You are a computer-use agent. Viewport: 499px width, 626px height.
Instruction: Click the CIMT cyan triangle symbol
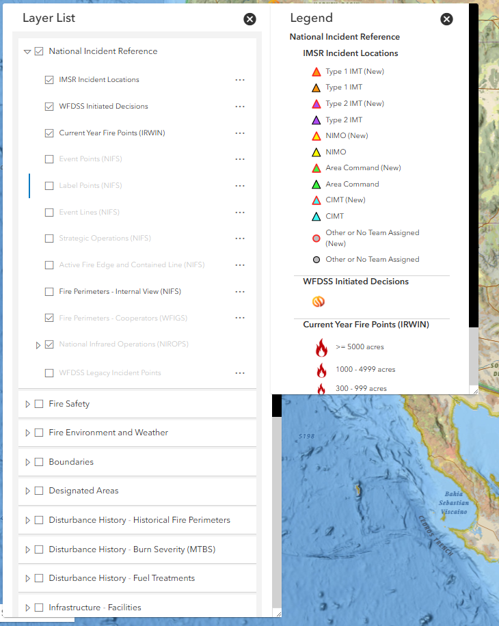[x=316, y=217]
